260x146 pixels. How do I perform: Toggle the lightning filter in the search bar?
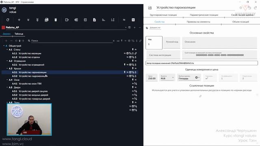[x=122, y=41]
